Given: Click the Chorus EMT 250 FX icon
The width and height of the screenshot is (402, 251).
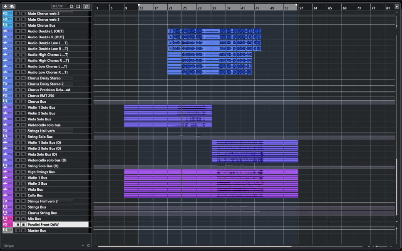Looking at the screenshot, I should coord(5,96).
